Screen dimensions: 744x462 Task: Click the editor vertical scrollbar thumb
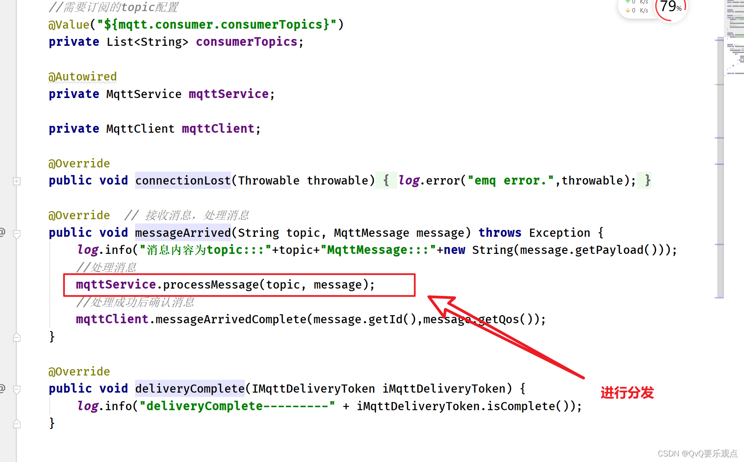tap(720, 168)
